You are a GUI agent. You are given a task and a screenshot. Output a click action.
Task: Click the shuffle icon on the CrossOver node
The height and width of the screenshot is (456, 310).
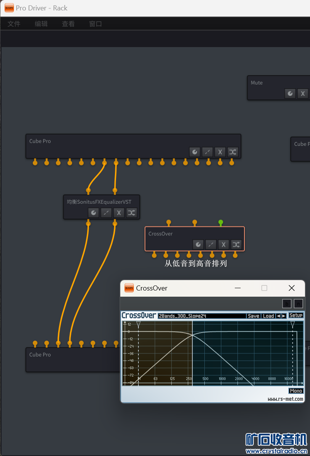click(x=236, y=245)
